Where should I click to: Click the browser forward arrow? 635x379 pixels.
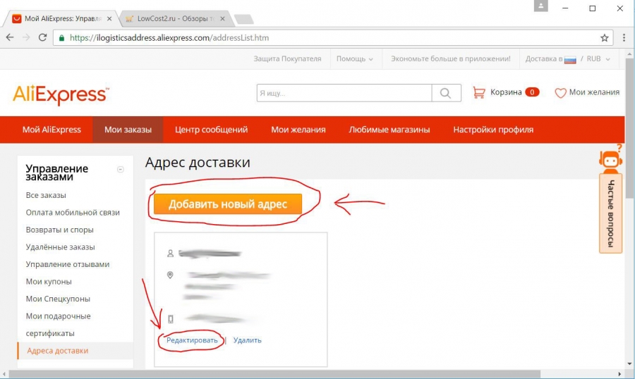(x=26, y=37)
